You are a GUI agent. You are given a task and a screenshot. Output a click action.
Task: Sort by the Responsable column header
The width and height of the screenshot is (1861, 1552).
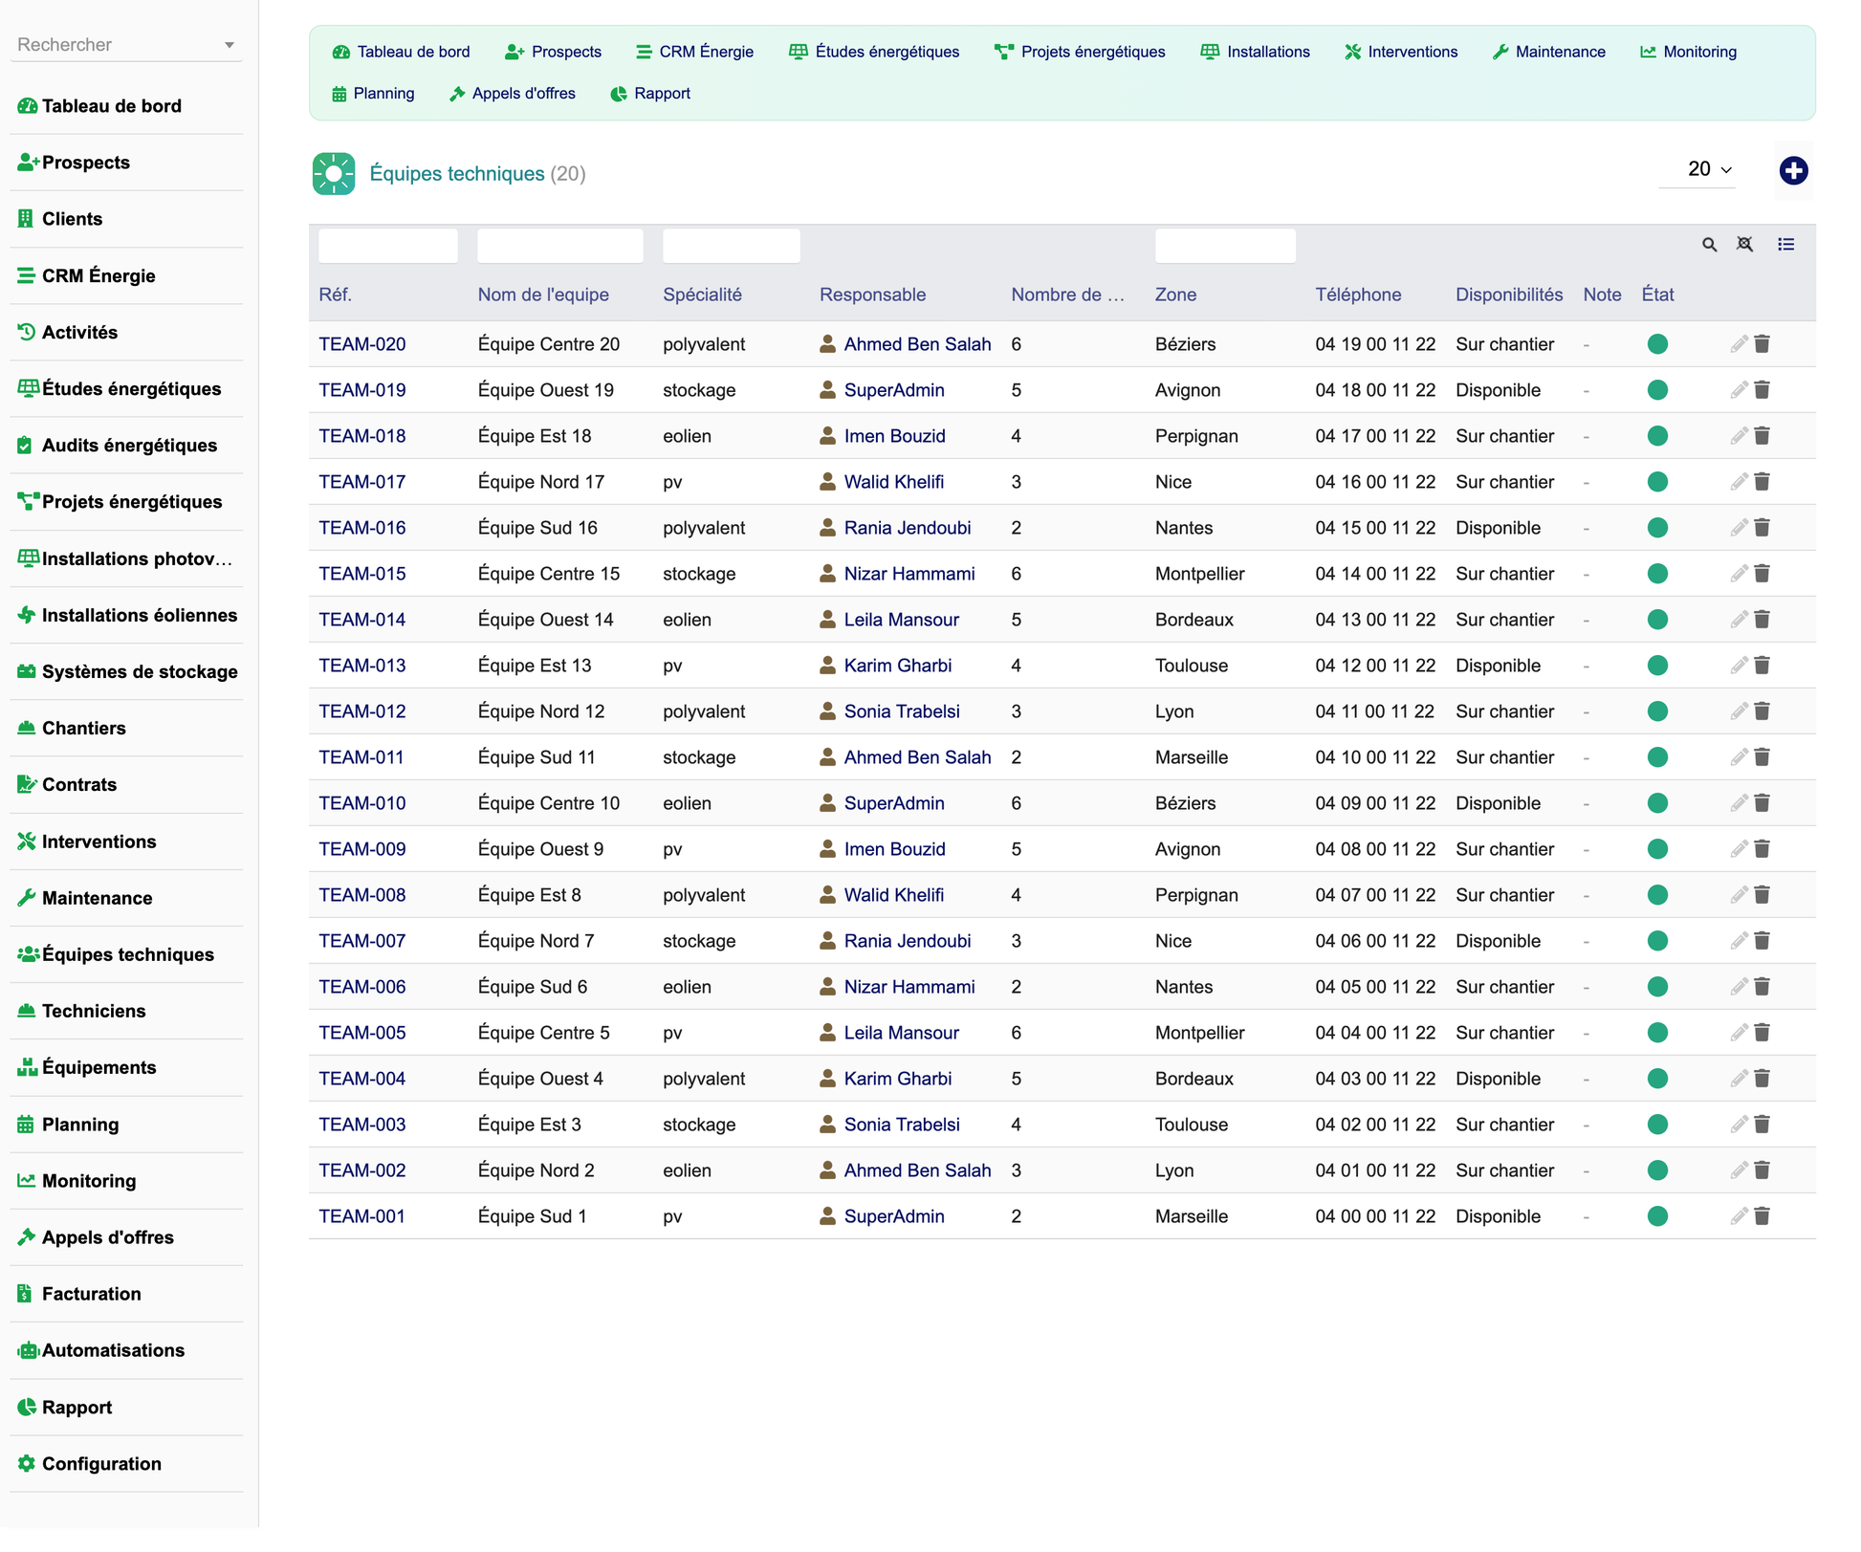(872, 295)
